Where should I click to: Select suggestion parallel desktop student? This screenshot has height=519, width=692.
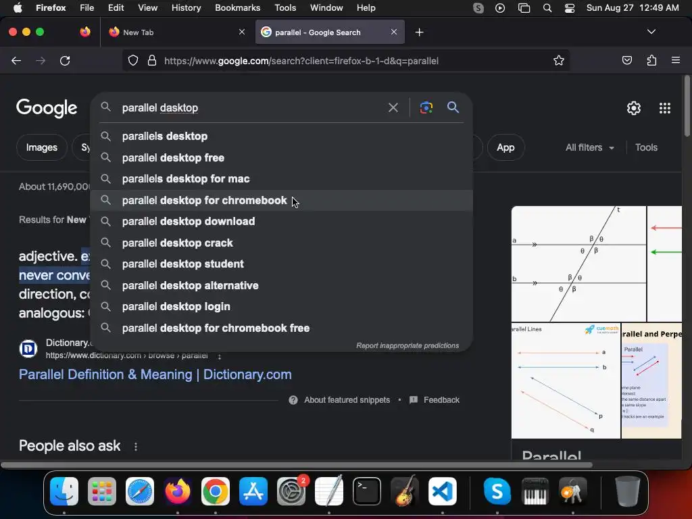click(282, 264)
